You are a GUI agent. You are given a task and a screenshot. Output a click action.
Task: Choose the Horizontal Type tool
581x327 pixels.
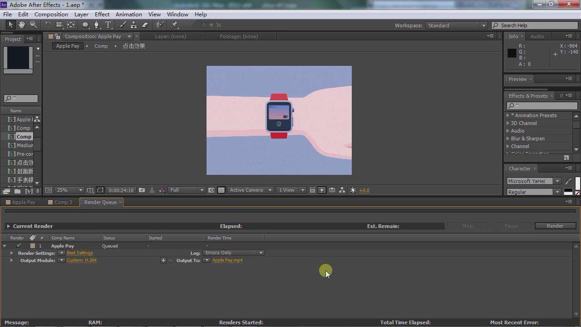[x=108, y=25]
